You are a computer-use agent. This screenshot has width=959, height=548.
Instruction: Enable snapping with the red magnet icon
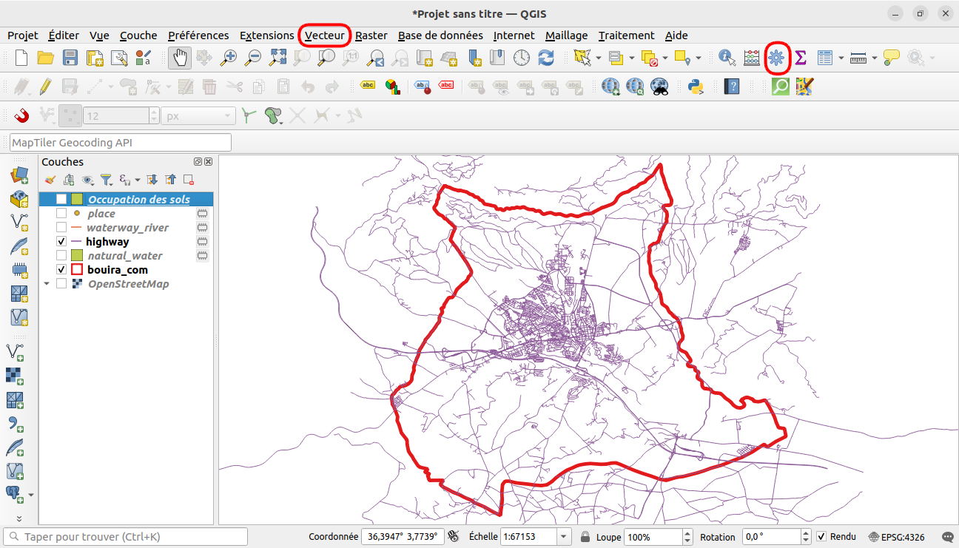[21, 115]
